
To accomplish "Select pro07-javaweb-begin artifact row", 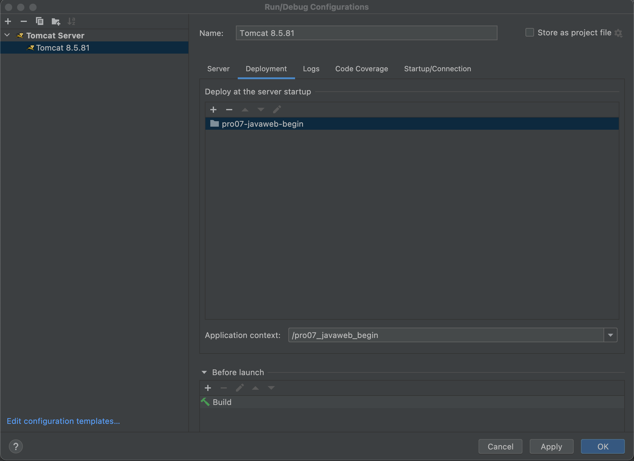I will click(412, 124).
